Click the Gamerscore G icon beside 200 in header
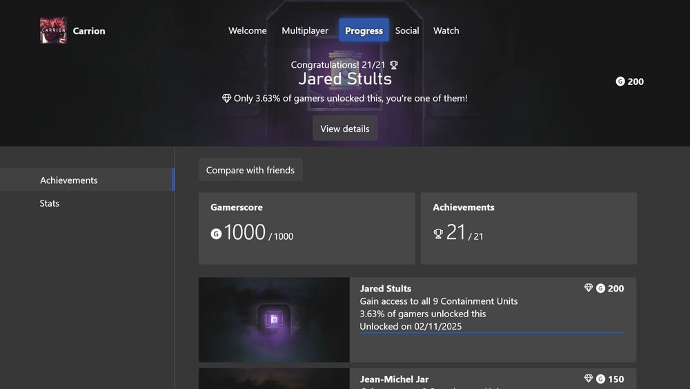This screenshot has width=690, height=389. (x=620, y=82)
